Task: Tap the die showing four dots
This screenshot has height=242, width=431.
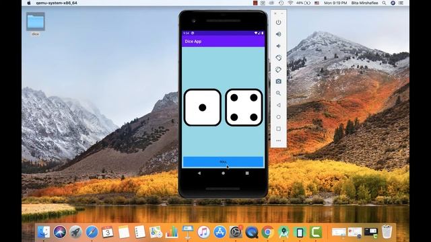Action: tap(244, 108)
